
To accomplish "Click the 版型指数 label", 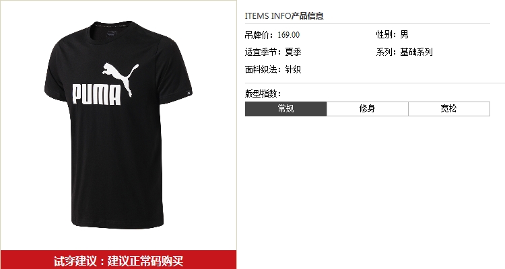I will point(263,93).
